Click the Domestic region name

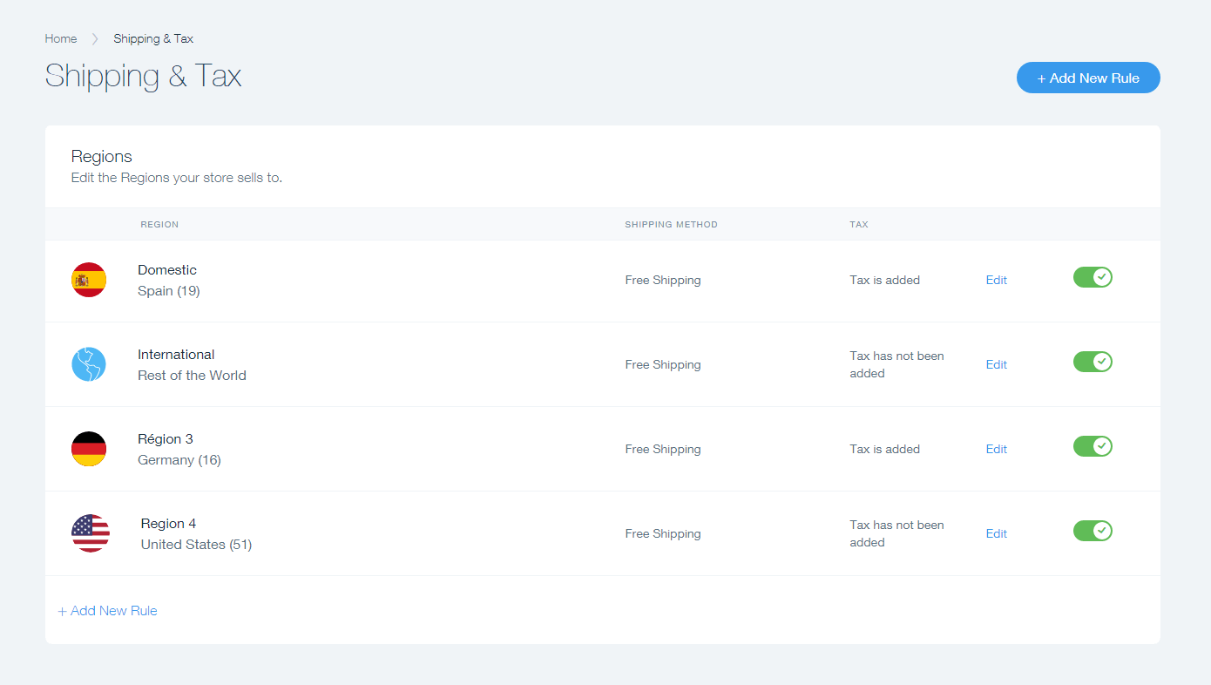click(x=167, y=270)
